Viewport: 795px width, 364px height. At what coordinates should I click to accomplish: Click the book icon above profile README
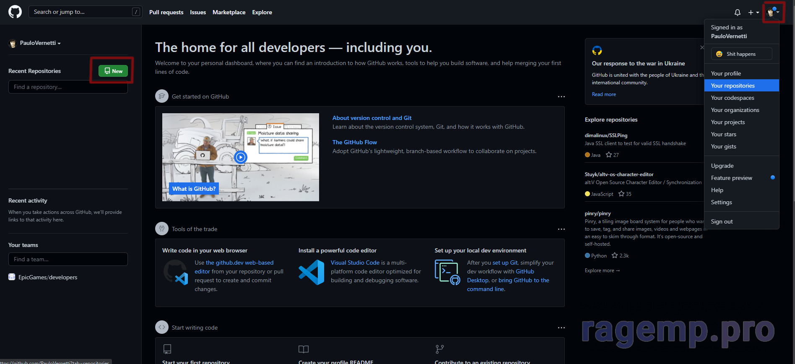point(304,349)
